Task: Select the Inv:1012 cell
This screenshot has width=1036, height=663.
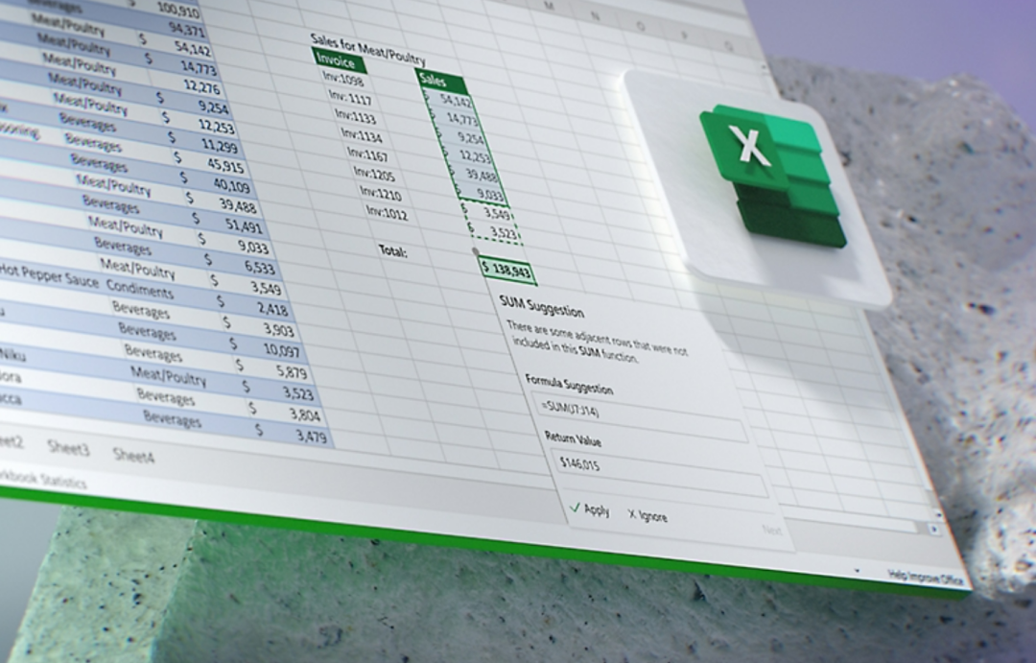Action: point(388,213)
